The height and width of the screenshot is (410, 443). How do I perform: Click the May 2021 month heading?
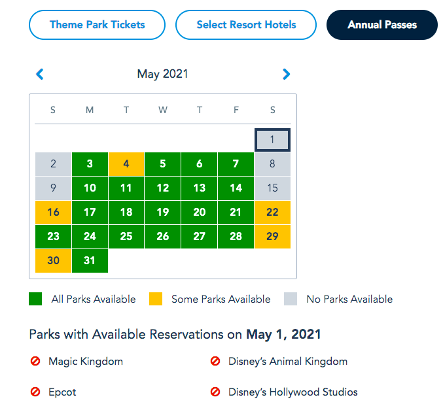tap(162, 74)
